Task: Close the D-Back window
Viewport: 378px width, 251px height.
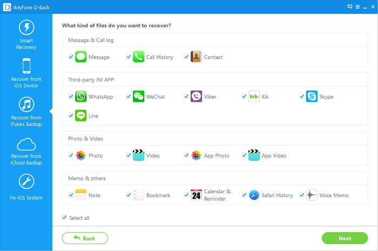Action: (x=373, y=6)
